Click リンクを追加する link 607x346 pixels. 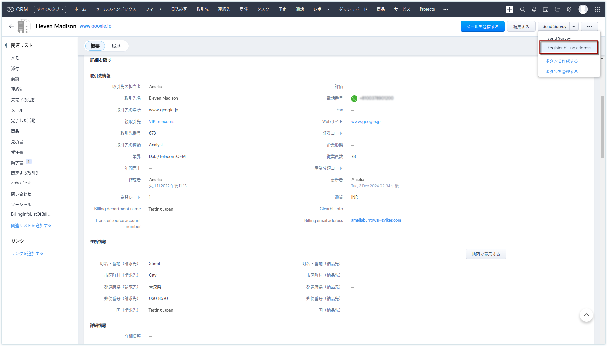pos(27,254)
